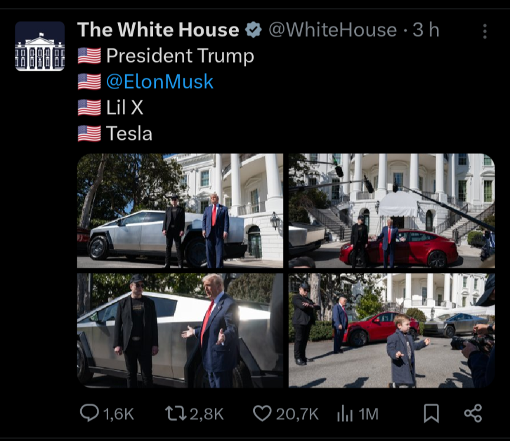Open the '3 h' tweet timestamp
Viewport: 510px width, 441px height.
click(x=426, y=29)
